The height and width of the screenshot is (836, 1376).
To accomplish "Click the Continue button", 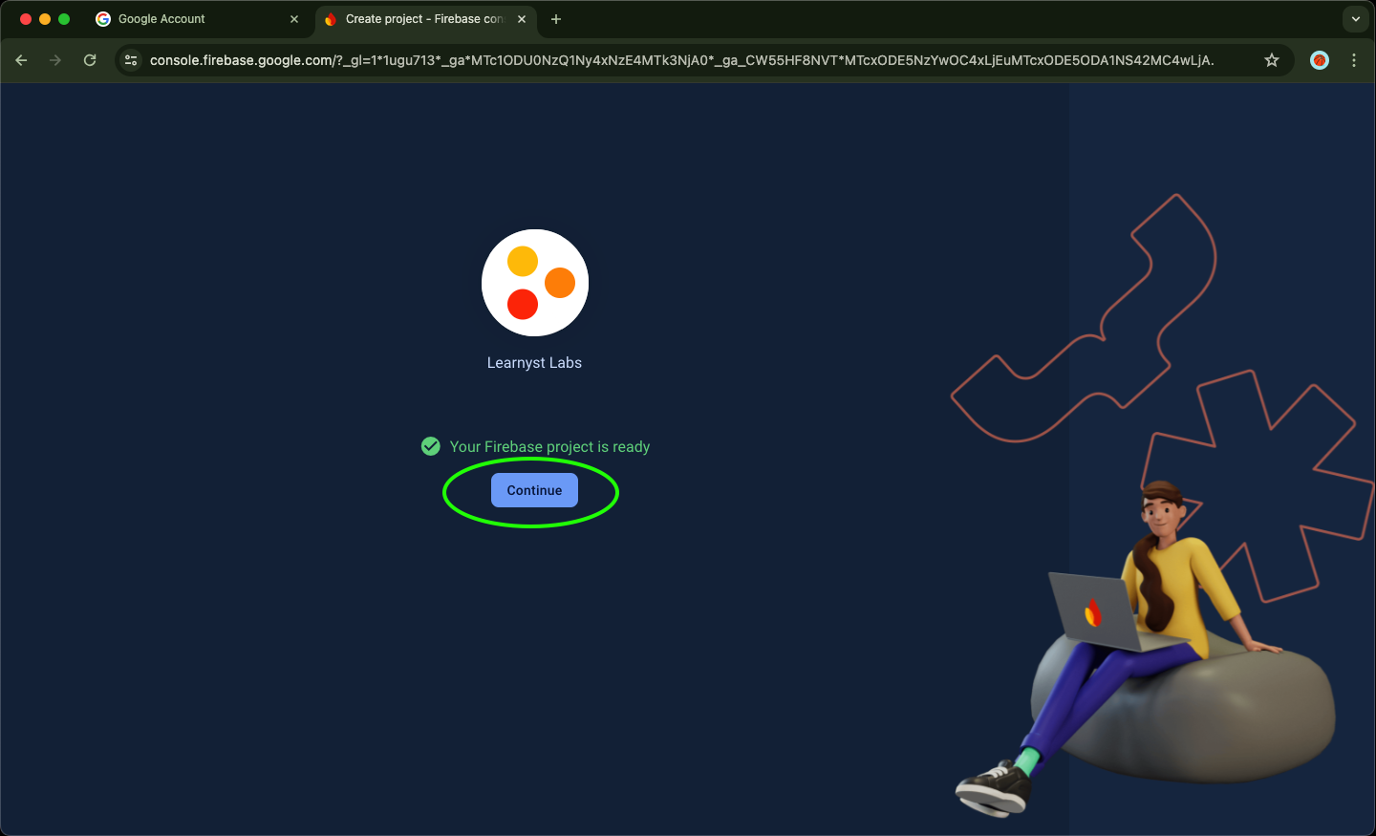I will click(533, 490).
